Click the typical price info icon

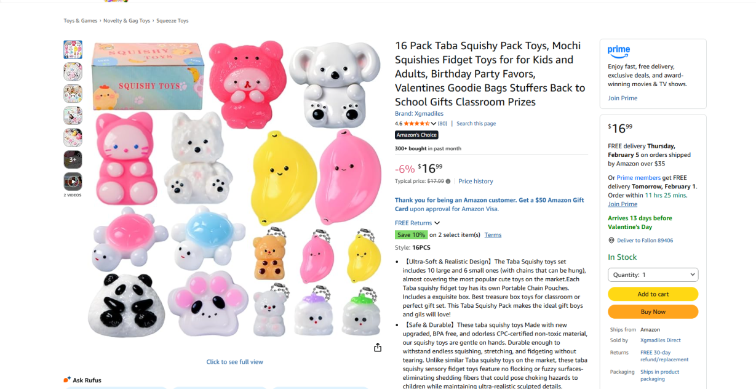click(448, 182)
